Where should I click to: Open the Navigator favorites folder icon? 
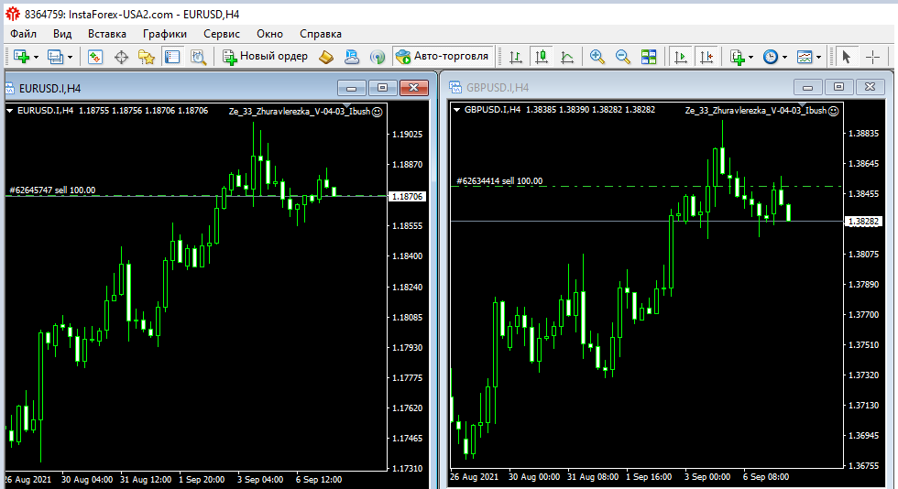click(x=147, y=57)
